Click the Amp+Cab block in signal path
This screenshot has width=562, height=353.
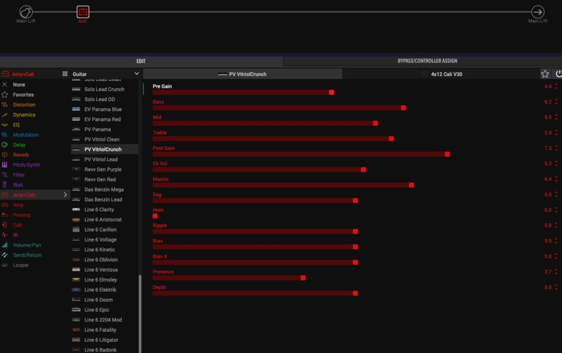[x=82, y=12]
